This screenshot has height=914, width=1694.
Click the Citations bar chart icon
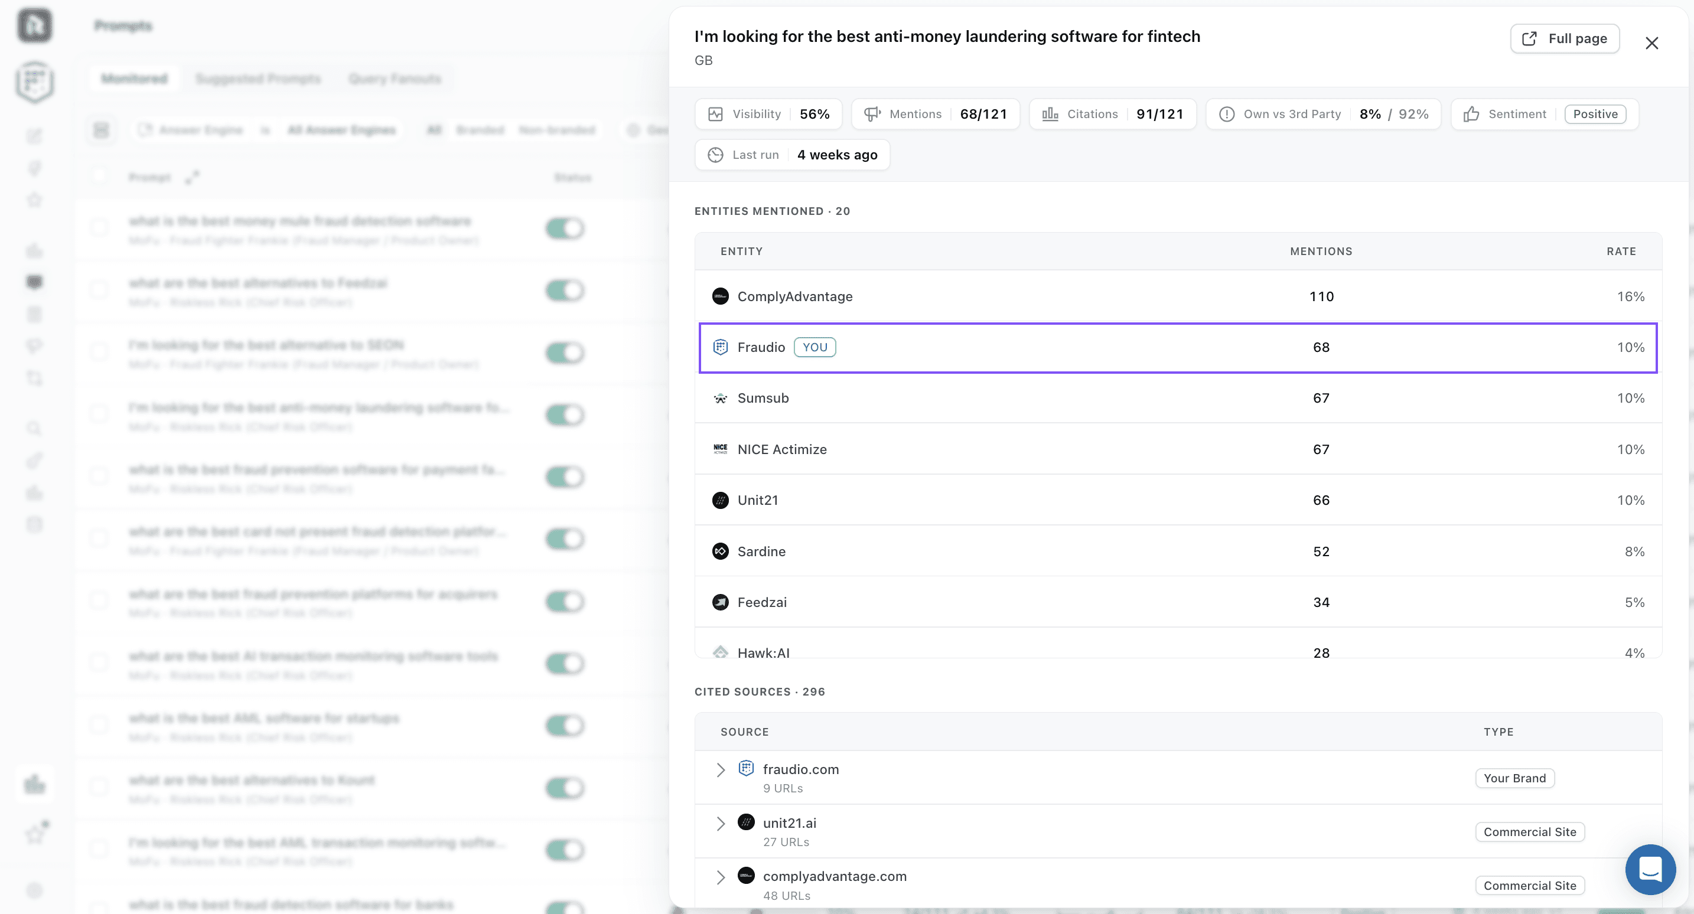click(x=1050, y=115)
